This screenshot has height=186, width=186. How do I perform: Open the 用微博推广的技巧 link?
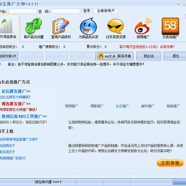pos(13,158)
